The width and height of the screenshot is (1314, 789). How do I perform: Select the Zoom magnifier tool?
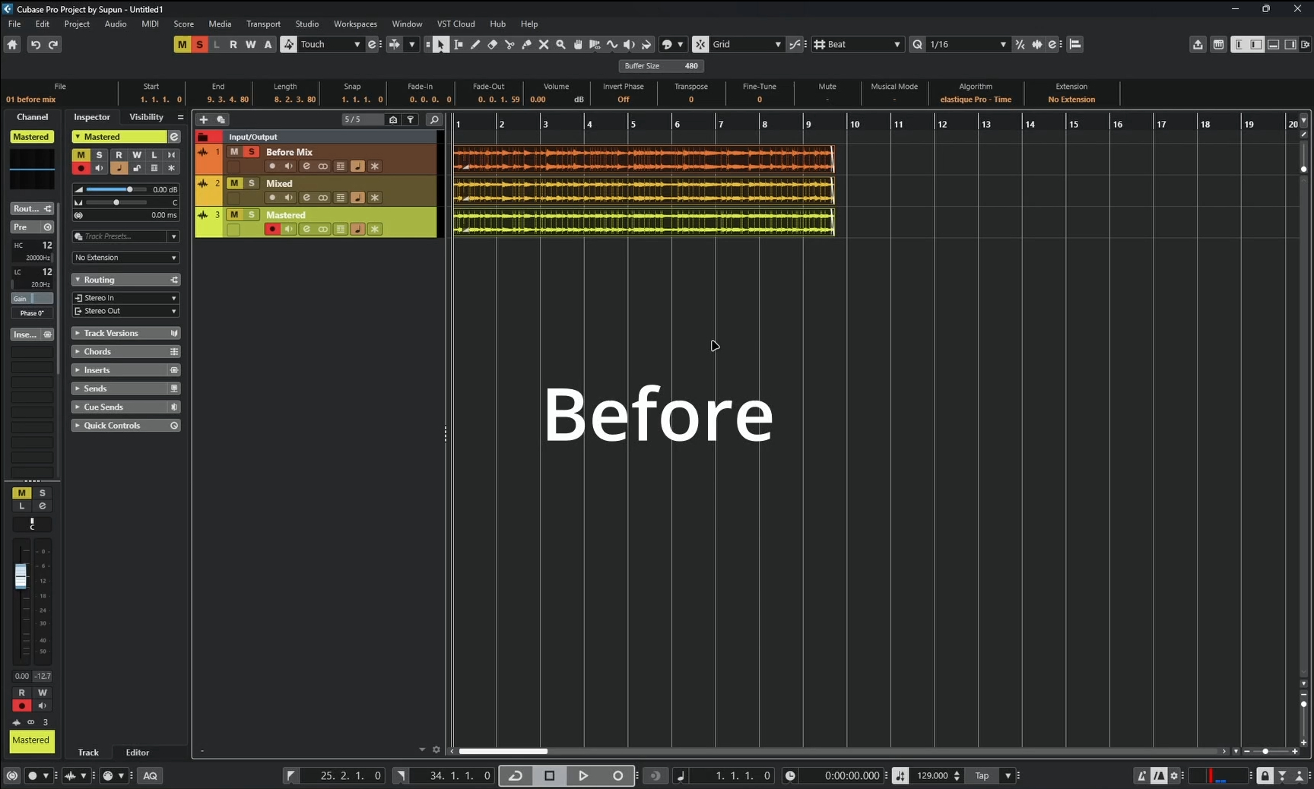click(x=560, y=45)
